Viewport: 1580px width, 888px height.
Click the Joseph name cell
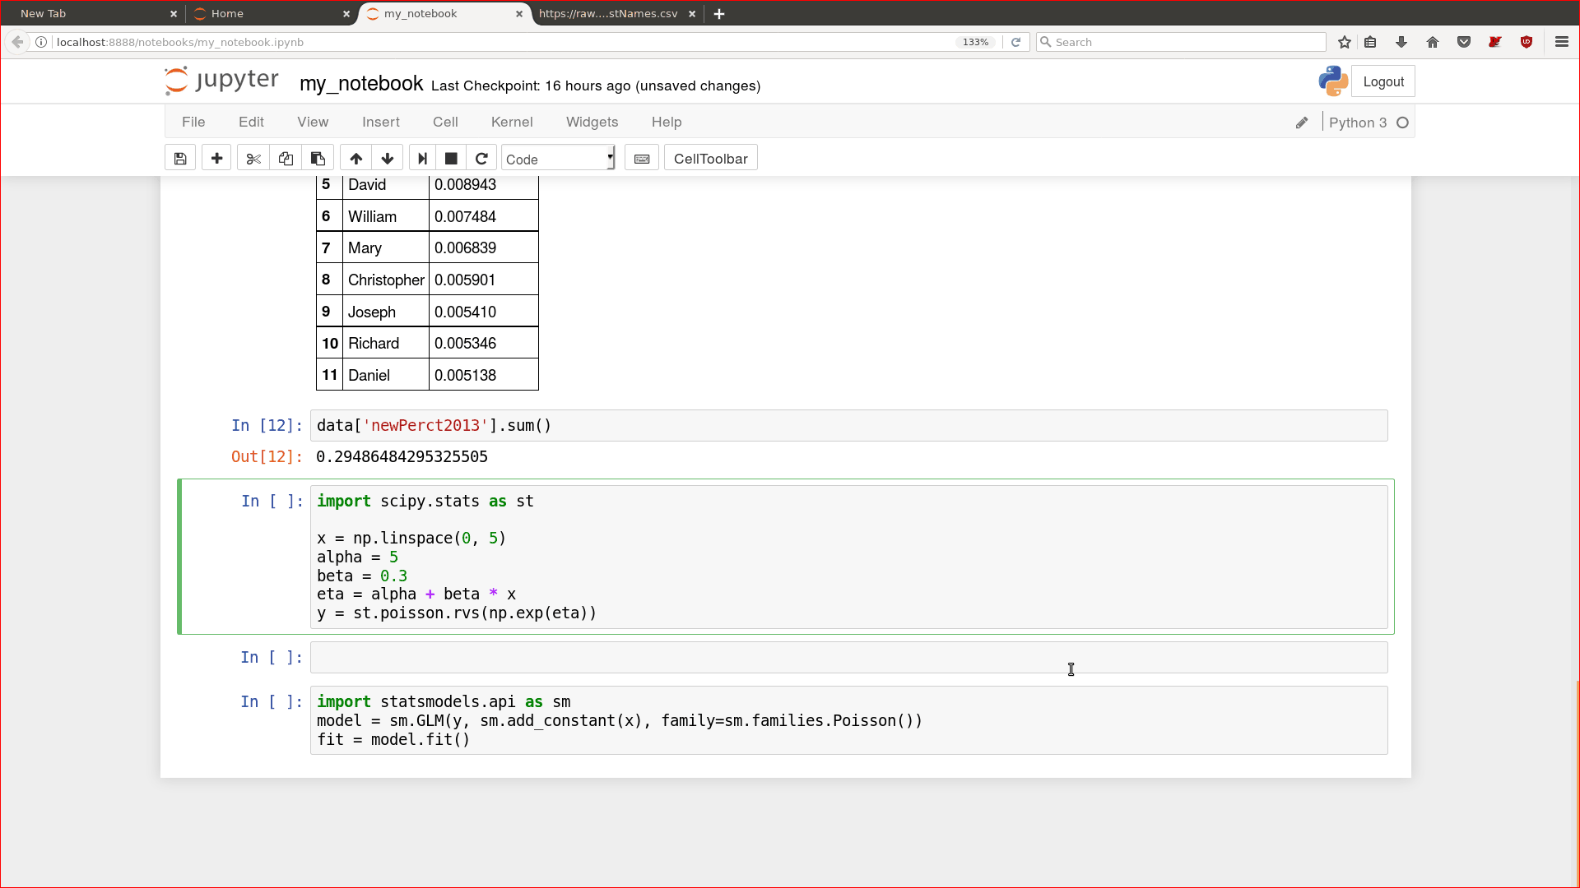pos(386,312)
